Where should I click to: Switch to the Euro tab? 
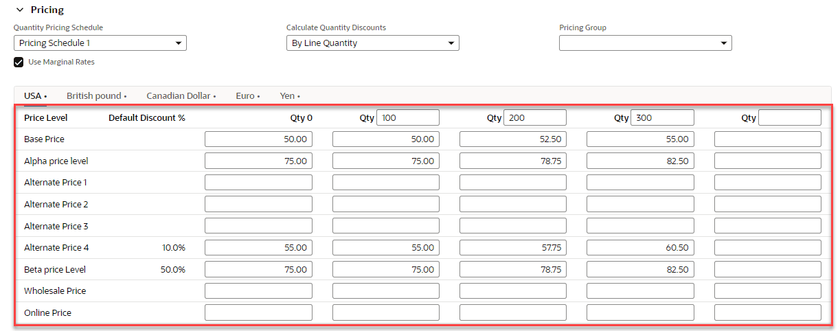pos(248,96)
